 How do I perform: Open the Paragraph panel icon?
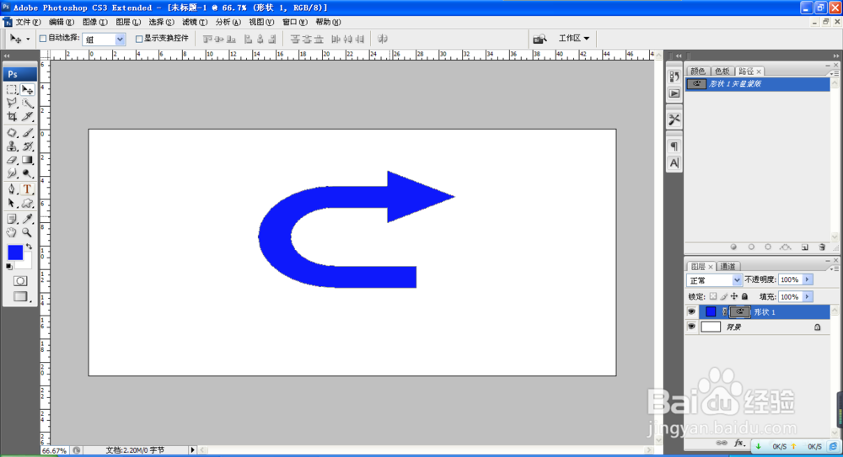tap(674, 146)
